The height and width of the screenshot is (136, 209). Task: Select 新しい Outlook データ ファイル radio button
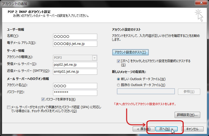tap(119, 79)
